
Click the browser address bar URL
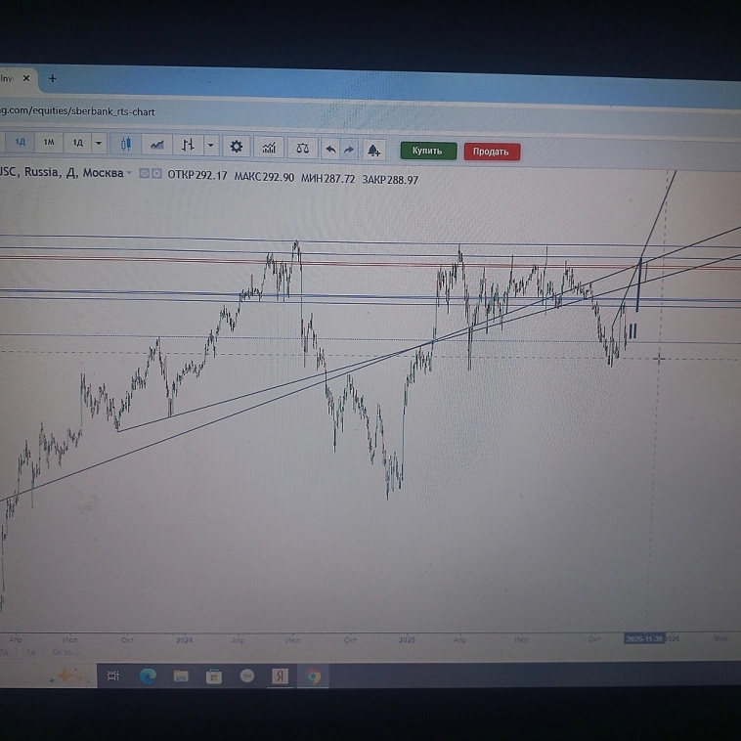coord(78,111)
